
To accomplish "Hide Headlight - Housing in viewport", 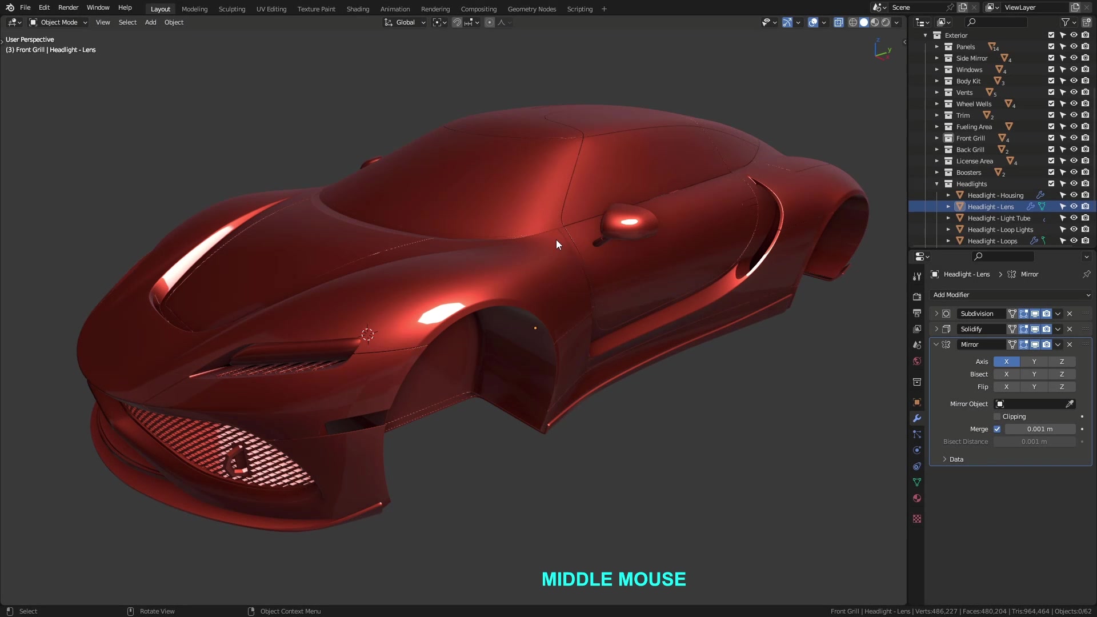I will click(x=1074, y=195).
